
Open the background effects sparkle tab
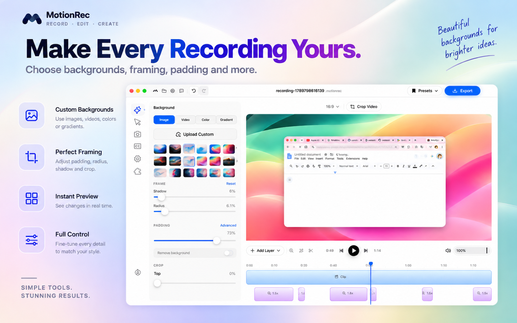click(x=138, y=110)
